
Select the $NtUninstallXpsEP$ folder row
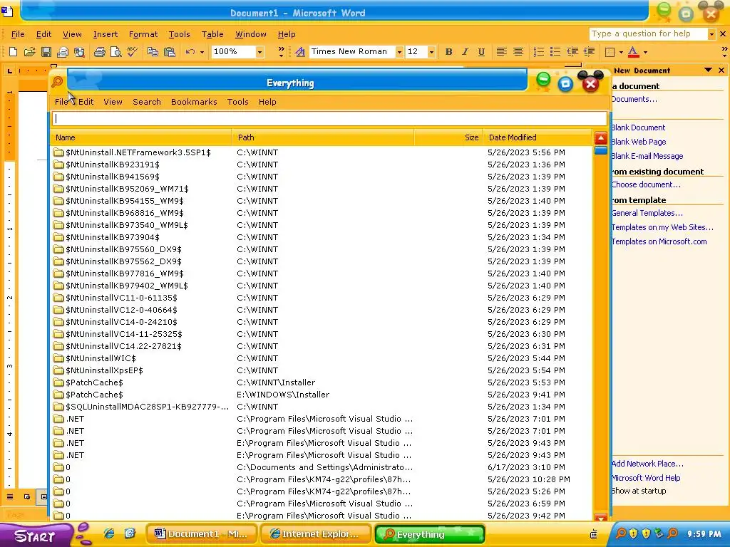(x=322, y=370)
